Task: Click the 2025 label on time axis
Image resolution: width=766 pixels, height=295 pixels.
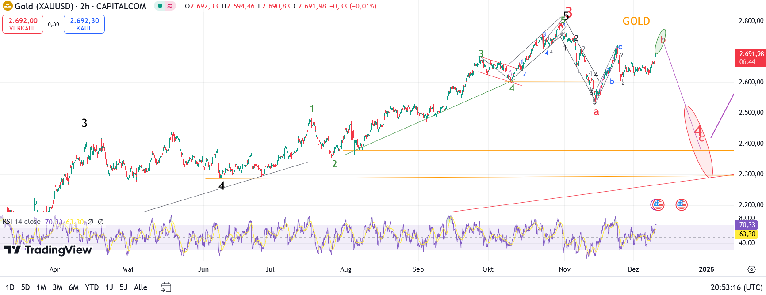Action: 706,269
